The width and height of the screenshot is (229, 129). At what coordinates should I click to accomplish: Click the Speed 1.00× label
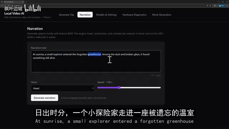pyautogui.click(x=105, y=82)
